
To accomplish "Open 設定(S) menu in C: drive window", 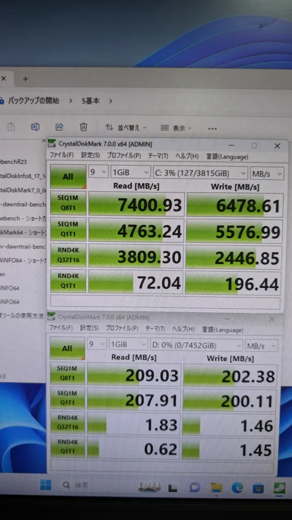I will [x=90, y=155].
